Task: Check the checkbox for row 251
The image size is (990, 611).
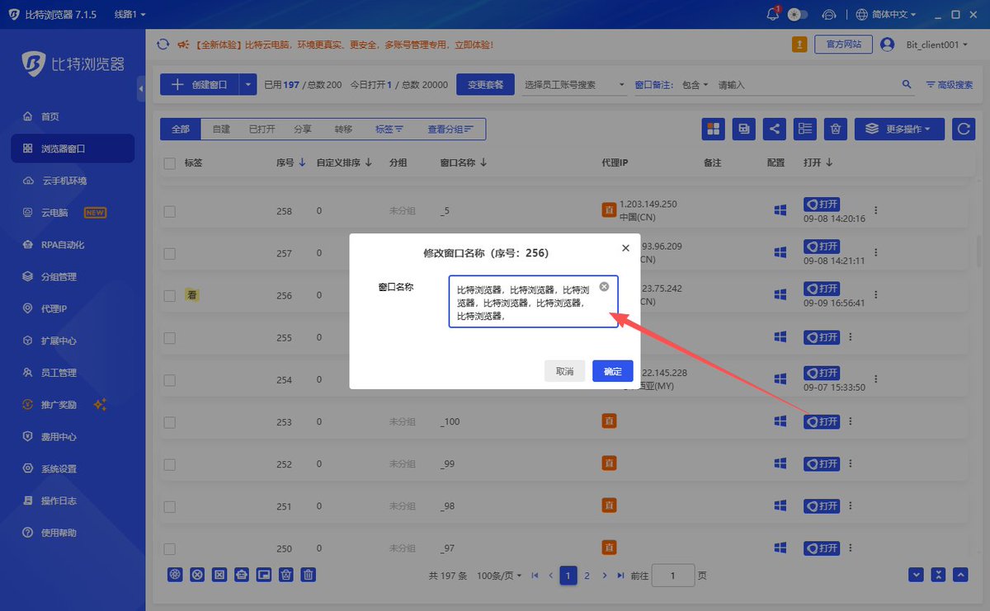Action: 169,506
